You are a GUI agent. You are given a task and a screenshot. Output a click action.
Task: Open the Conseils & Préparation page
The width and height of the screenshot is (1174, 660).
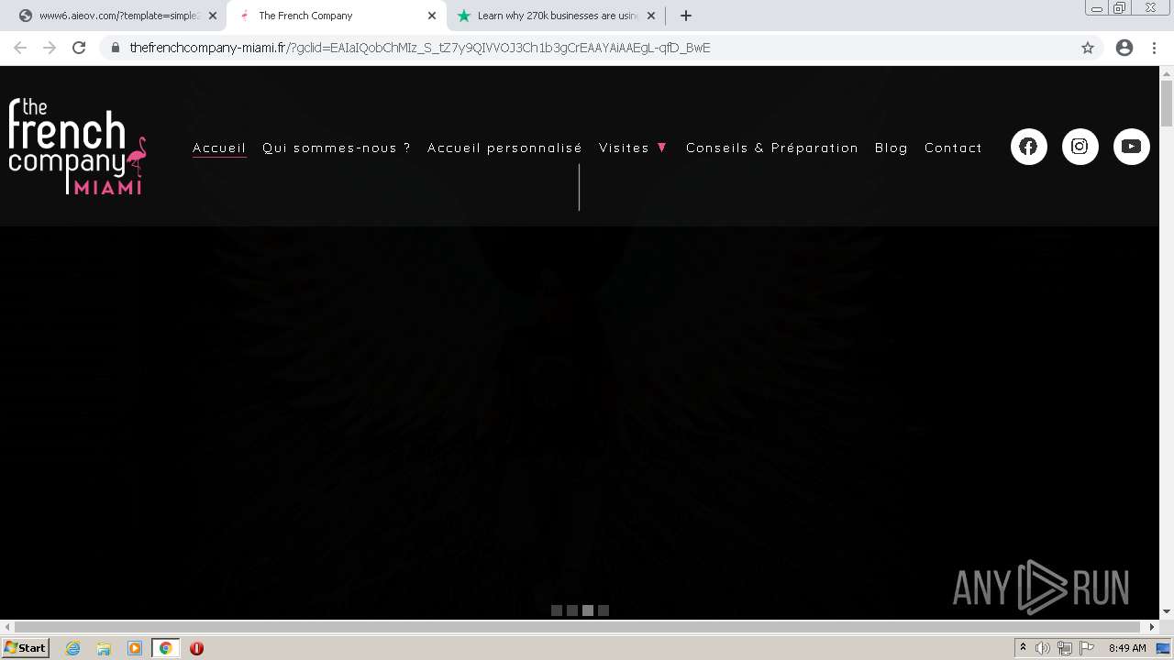click(772, 148)
